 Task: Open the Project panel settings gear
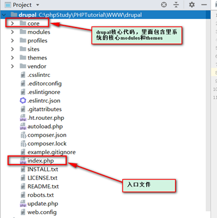coord(192,5)
